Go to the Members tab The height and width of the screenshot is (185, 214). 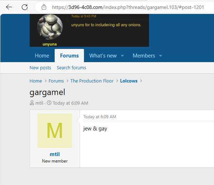pyautogui.click(x=144, y=56)
